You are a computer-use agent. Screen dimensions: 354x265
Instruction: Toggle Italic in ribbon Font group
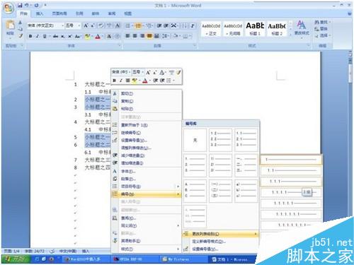[x=38, y=36]
